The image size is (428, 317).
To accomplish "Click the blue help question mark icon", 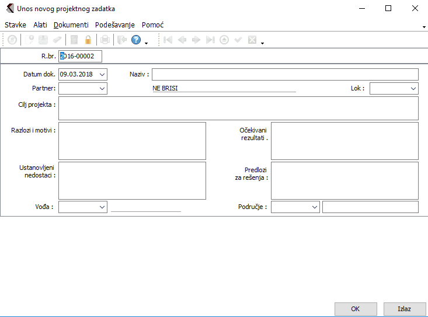I will click(x=136, y=40).
